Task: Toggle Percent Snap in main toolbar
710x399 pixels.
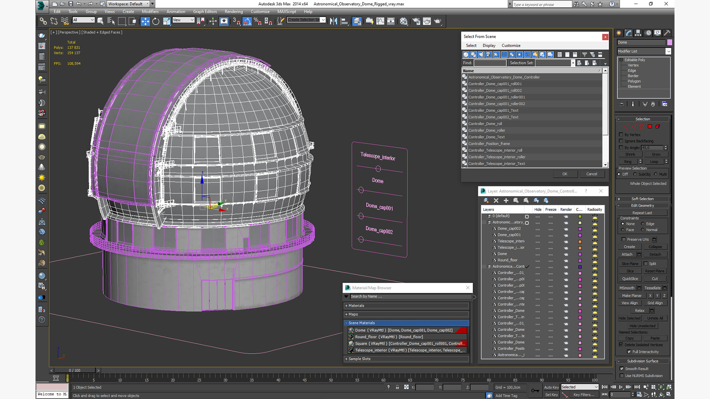Action: point(258,21)
